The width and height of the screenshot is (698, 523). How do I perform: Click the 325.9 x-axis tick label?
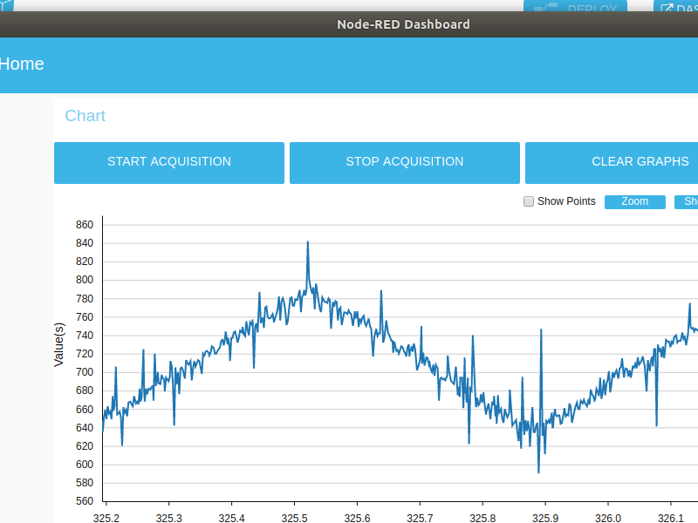pyautogui.click(x=545, y=518)
